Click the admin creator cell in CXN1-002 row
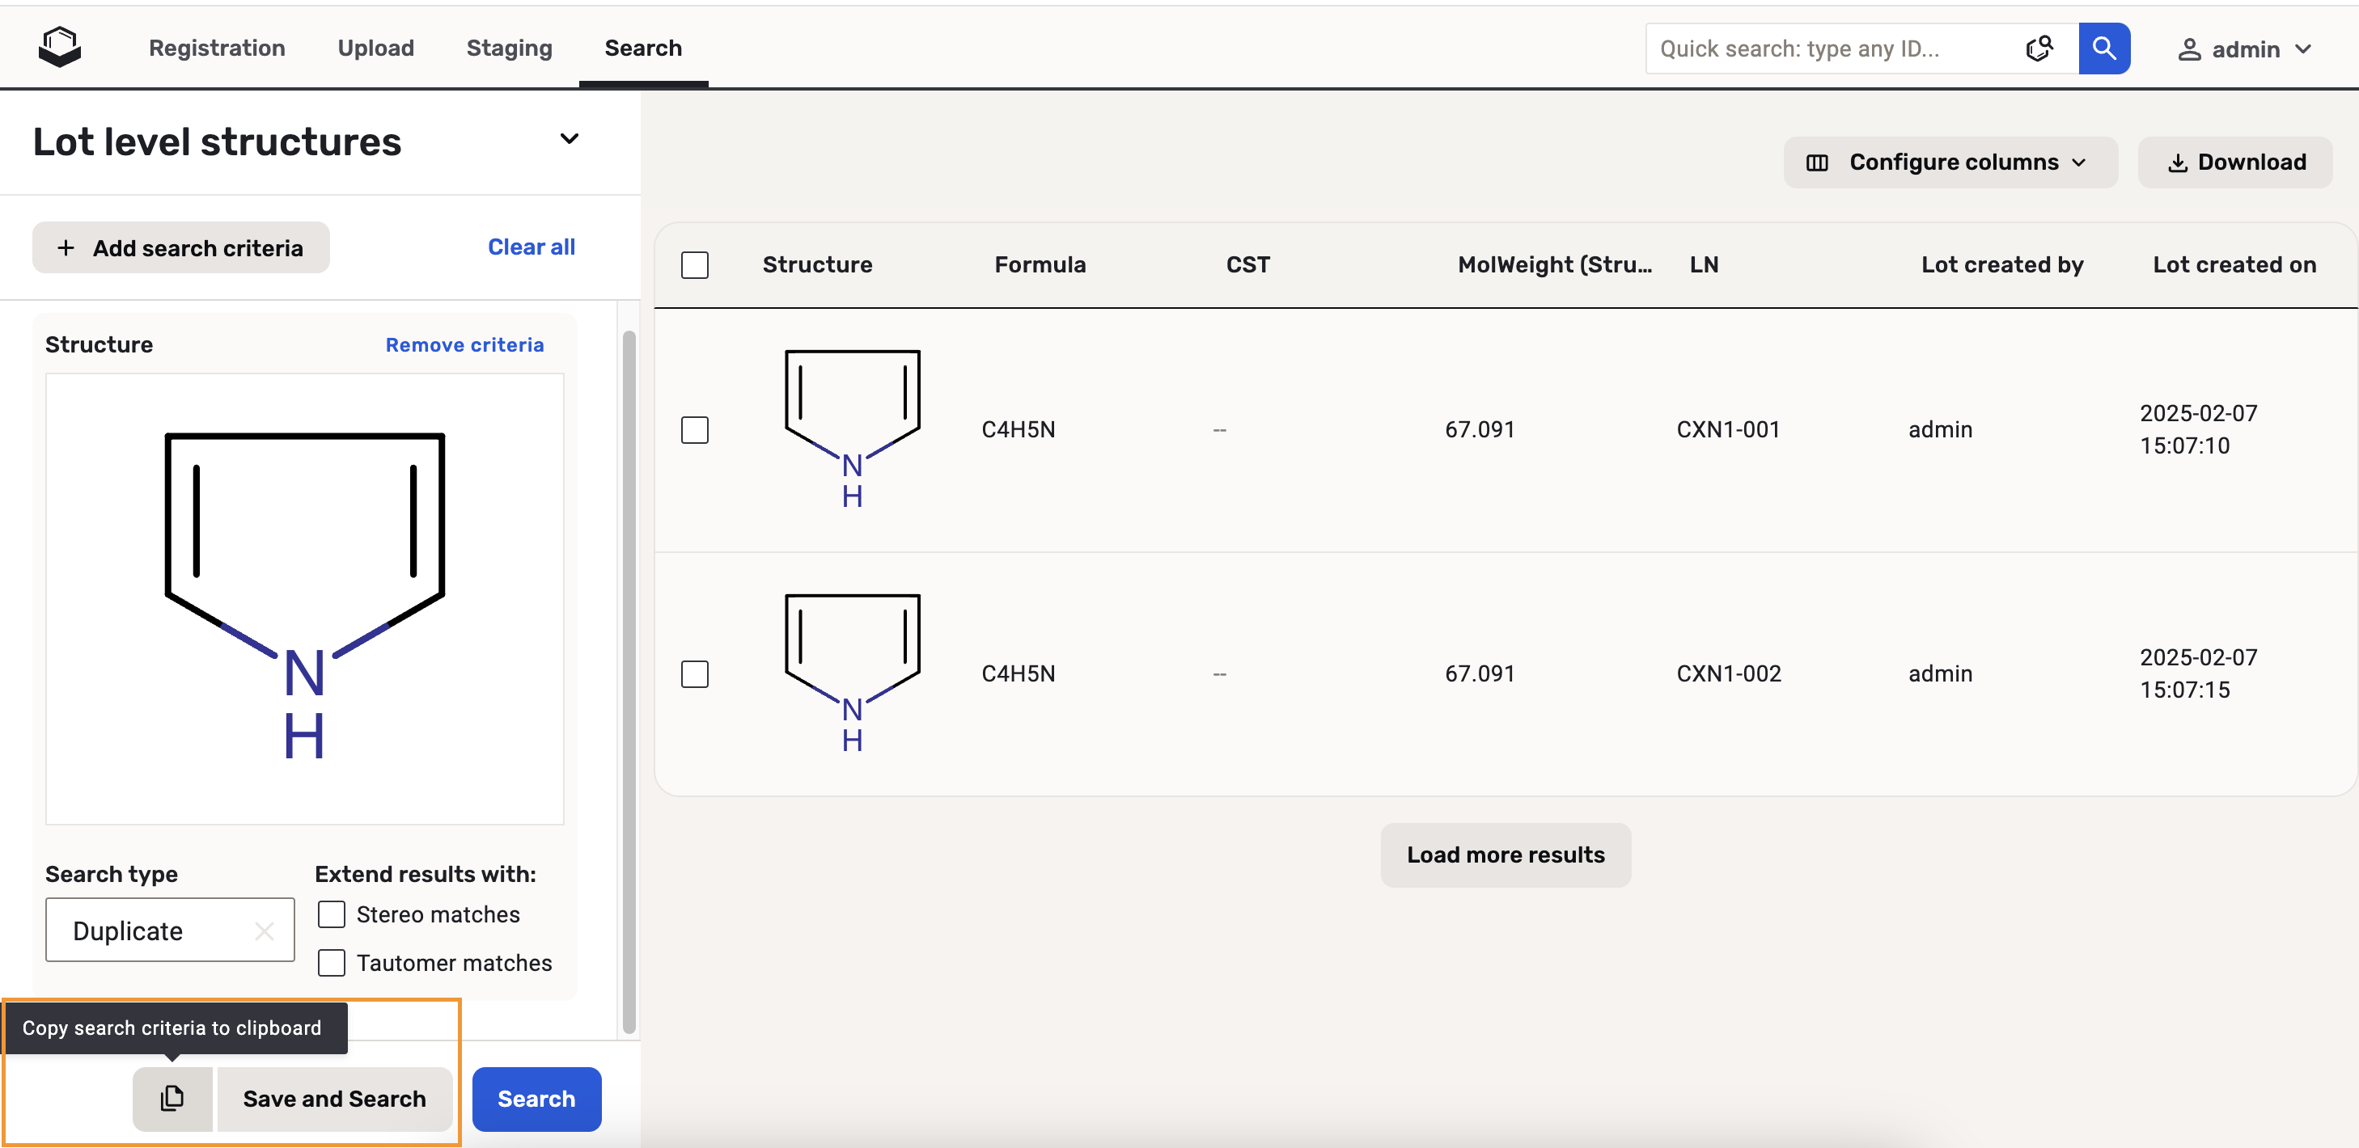The width and height of the screenshot is (2359, 1148). click(x=1940, y=673)
